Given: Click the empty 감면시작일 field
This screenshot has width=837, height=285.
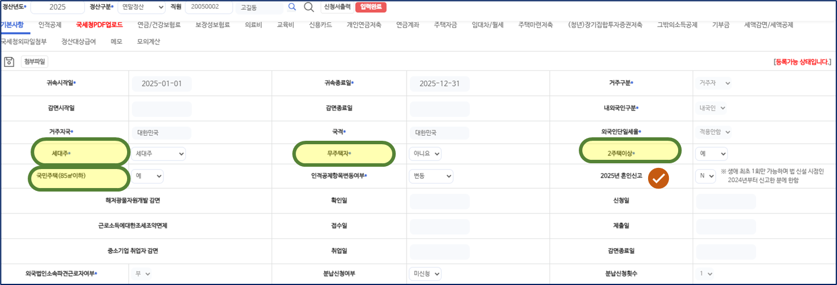Looking at the screenshot, I should [x=162, y=108].
